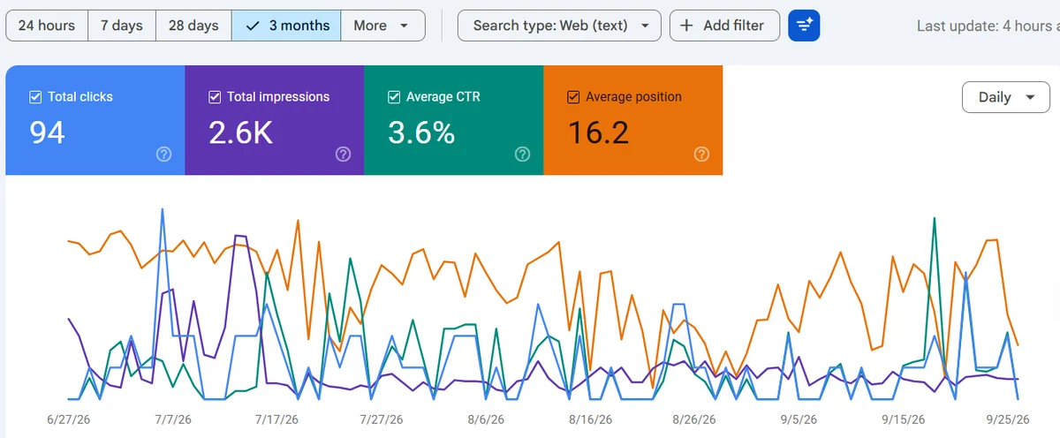
Task: Select the 24 hours date range
Action: pos(47,26)
